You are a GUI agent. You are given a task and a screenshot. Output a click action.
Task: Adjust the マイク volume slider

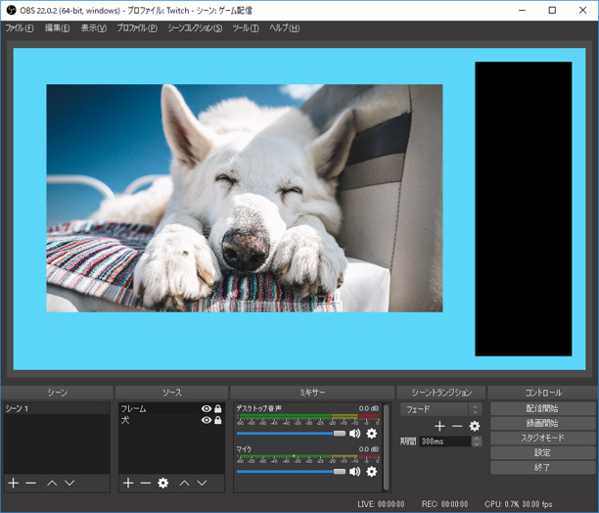point(339,471)
